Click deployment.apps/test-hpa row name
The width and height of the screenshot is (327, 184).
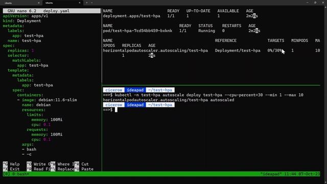pos(132,16)
